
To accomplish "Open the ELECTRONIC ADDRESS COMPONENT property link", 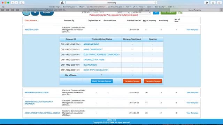I will (x=101, y=55).
